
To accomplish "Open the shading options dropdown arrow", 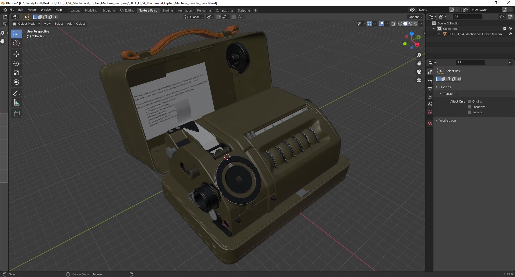I will coord(421,24).
